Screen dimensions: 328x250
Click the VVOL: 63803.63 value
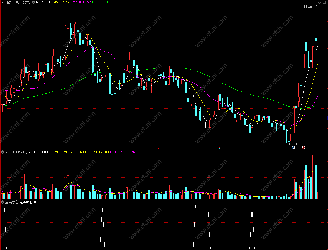click(40, 152)
